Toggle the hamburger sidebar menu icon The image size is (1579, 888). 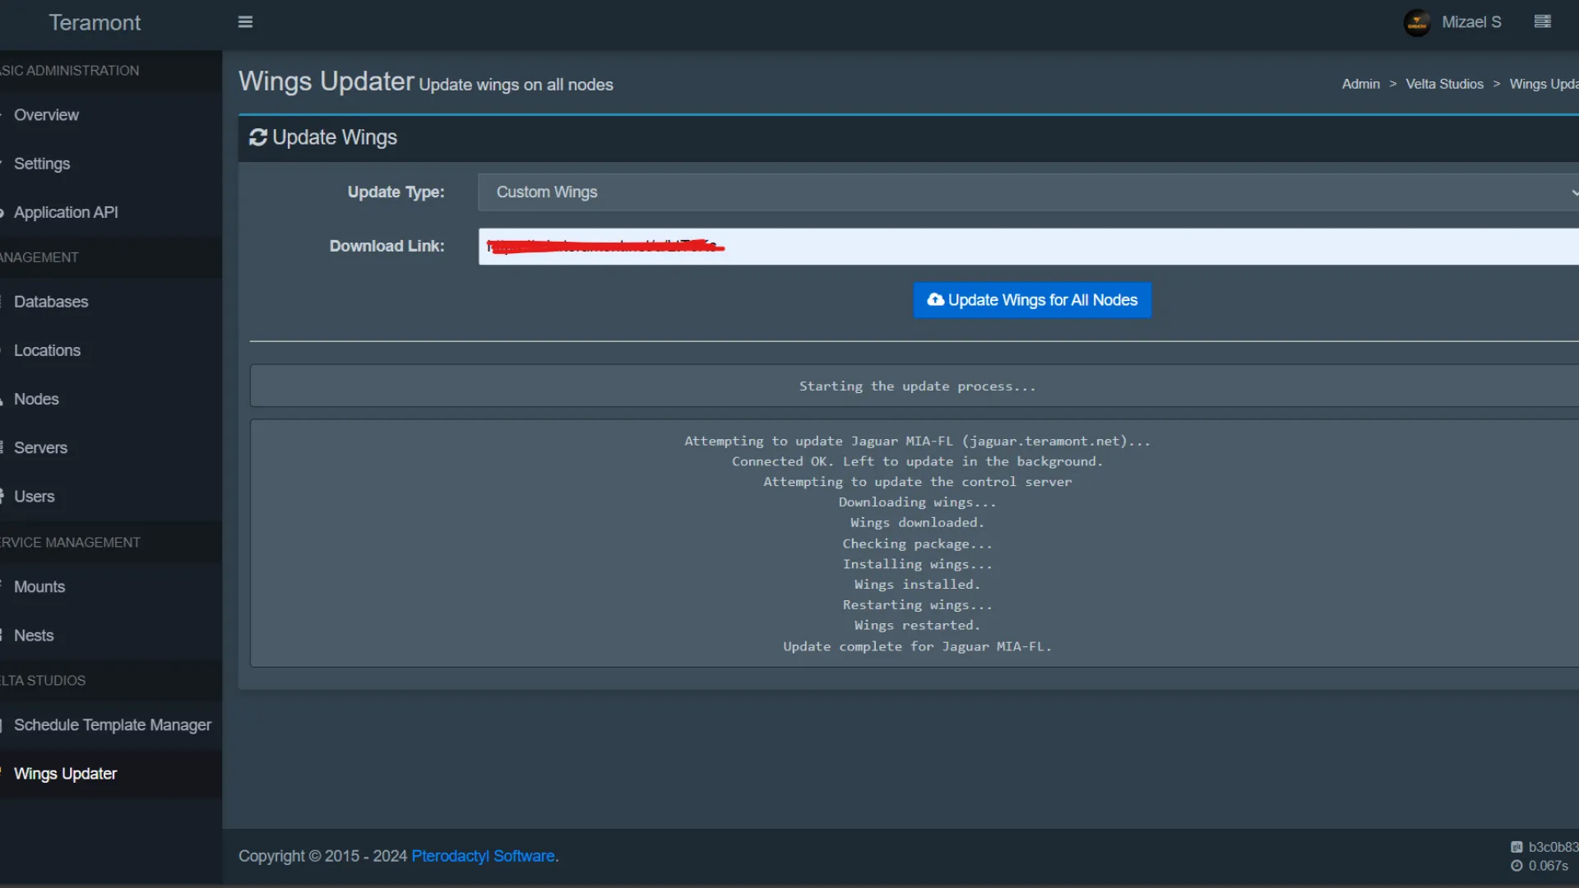coord(245,22)
